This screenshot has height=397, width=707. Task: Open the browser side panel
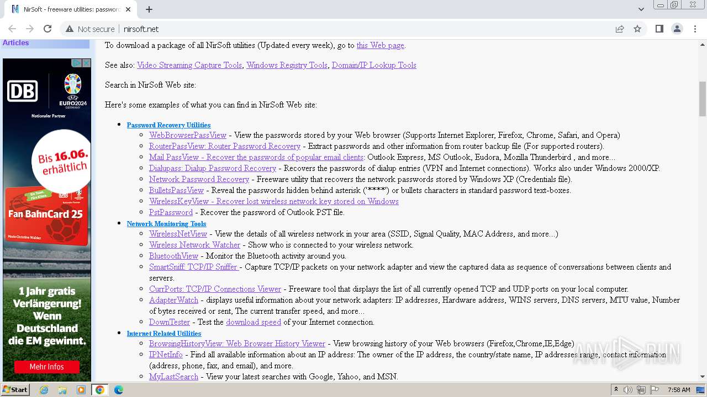click(659, 29)
